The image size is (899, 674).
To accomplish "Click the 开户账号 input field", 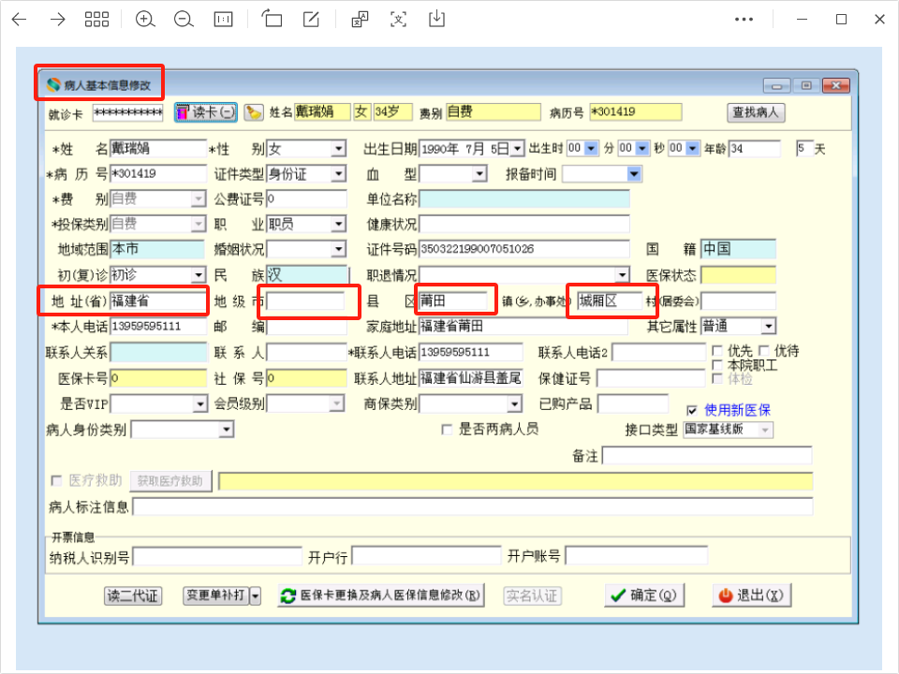I will (x=637, y=556).
